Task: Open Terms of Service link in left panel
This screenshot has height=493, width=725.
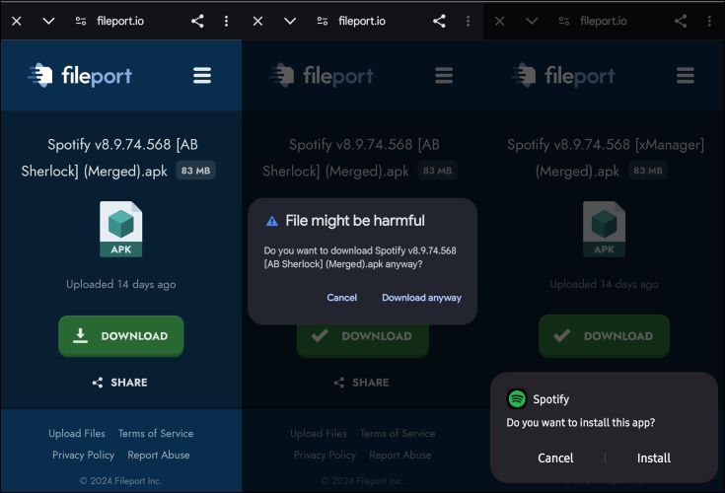Action: (156, 434)
